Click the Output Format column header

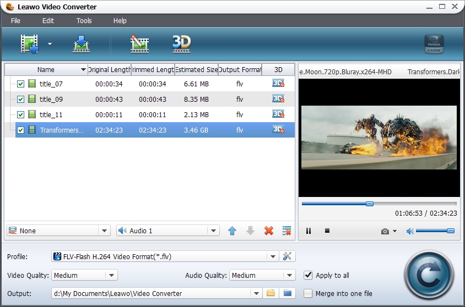pos(240,69)
